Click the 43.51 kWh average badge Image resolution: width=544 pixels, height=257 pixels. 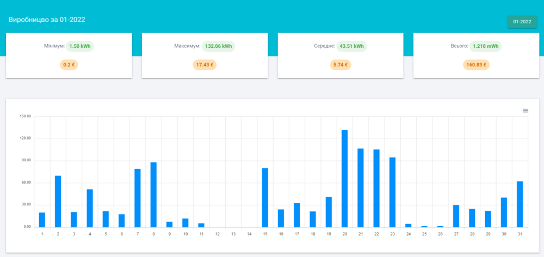(351, 46)
